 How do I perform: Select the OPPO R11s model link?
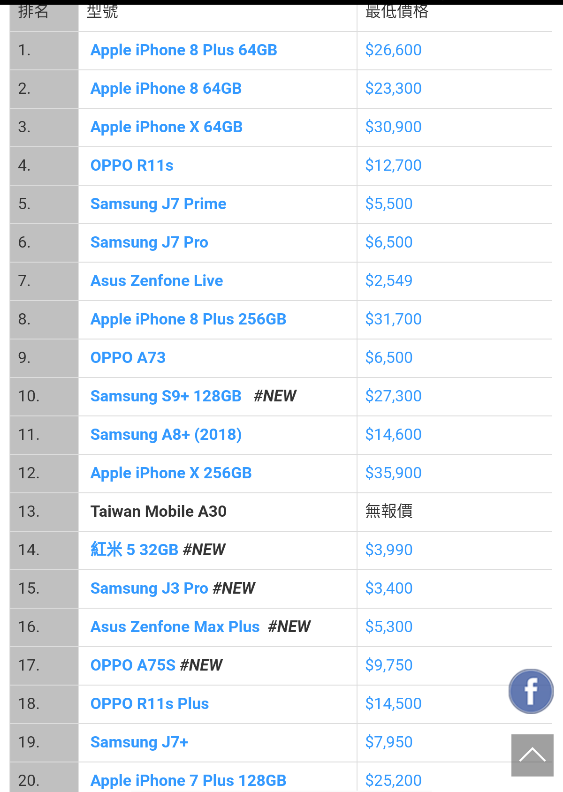click(132, 166)
